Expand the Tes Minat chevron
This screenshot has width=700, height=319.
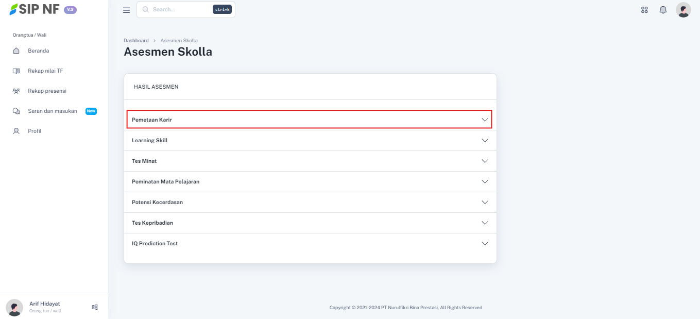pos(484,161)
